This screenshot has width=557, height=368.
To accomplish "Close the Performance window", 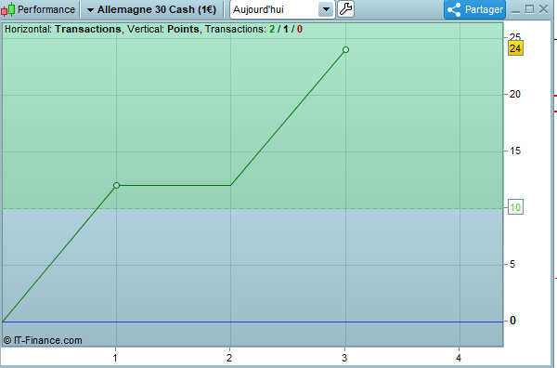I will (543, 9).
